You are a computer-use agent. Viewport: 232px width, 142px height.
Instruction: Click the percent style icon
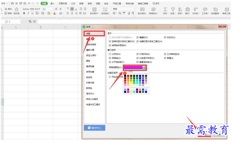point(120,13)
